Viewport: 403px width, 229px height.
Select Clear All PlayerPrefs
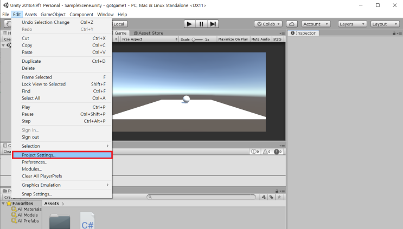[x=62, y=176]
